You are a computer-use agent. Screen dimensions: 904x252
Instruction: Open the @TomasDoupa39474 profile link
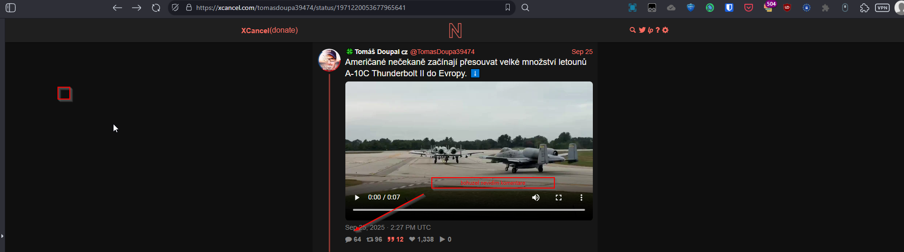coord(442,52)
